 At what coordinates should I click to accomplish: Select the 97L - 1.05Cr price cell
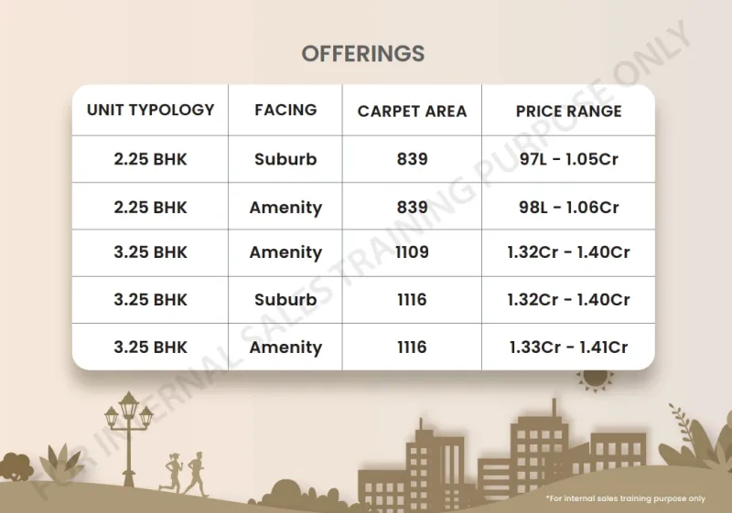pyautogui.click(x=568, y=159)
